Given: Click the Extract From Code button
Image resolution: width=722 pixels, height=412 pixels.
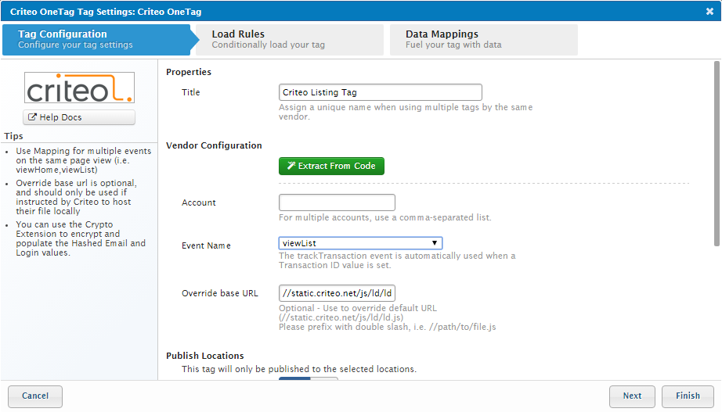Looking at the screenshot, I should (x=331, y=166).
